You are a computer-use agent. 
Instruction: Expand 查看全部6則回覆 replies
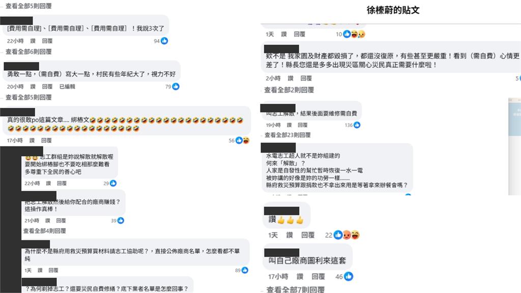(28, 52)
